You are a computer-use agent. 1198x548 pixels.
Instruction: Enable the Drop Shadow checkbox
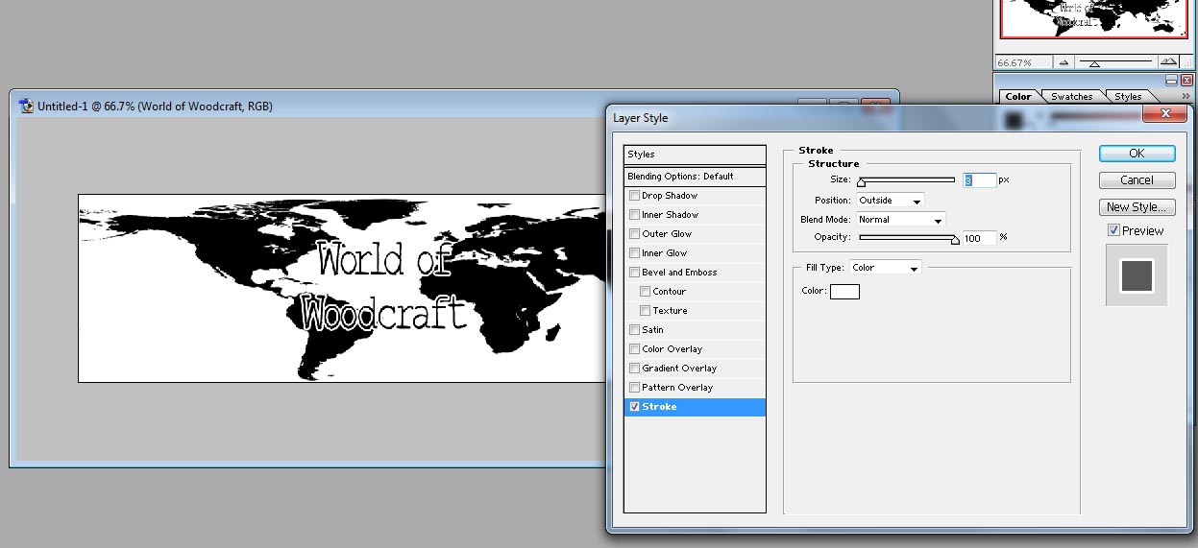(634, 196)
